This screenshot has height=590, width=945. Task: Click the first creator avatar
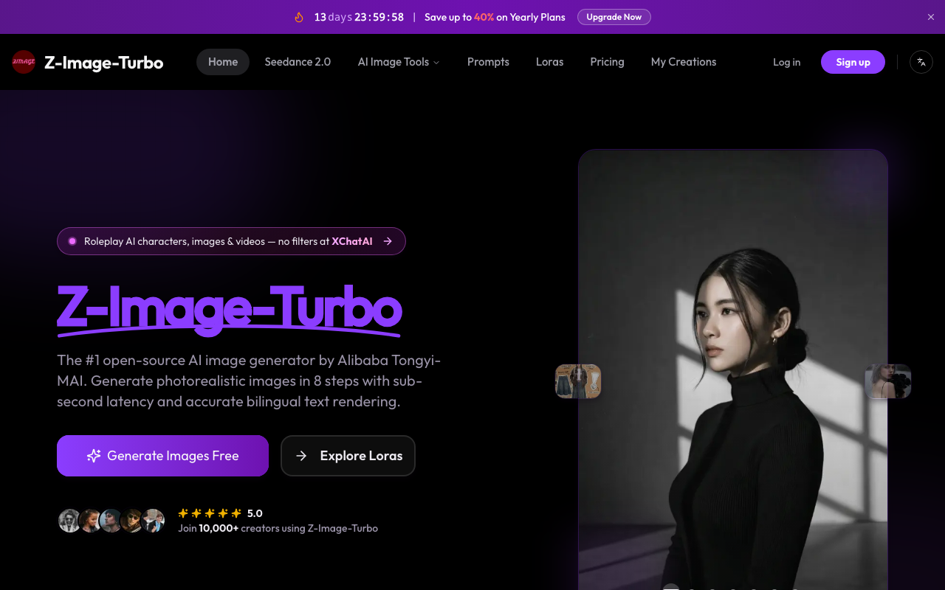69,521
